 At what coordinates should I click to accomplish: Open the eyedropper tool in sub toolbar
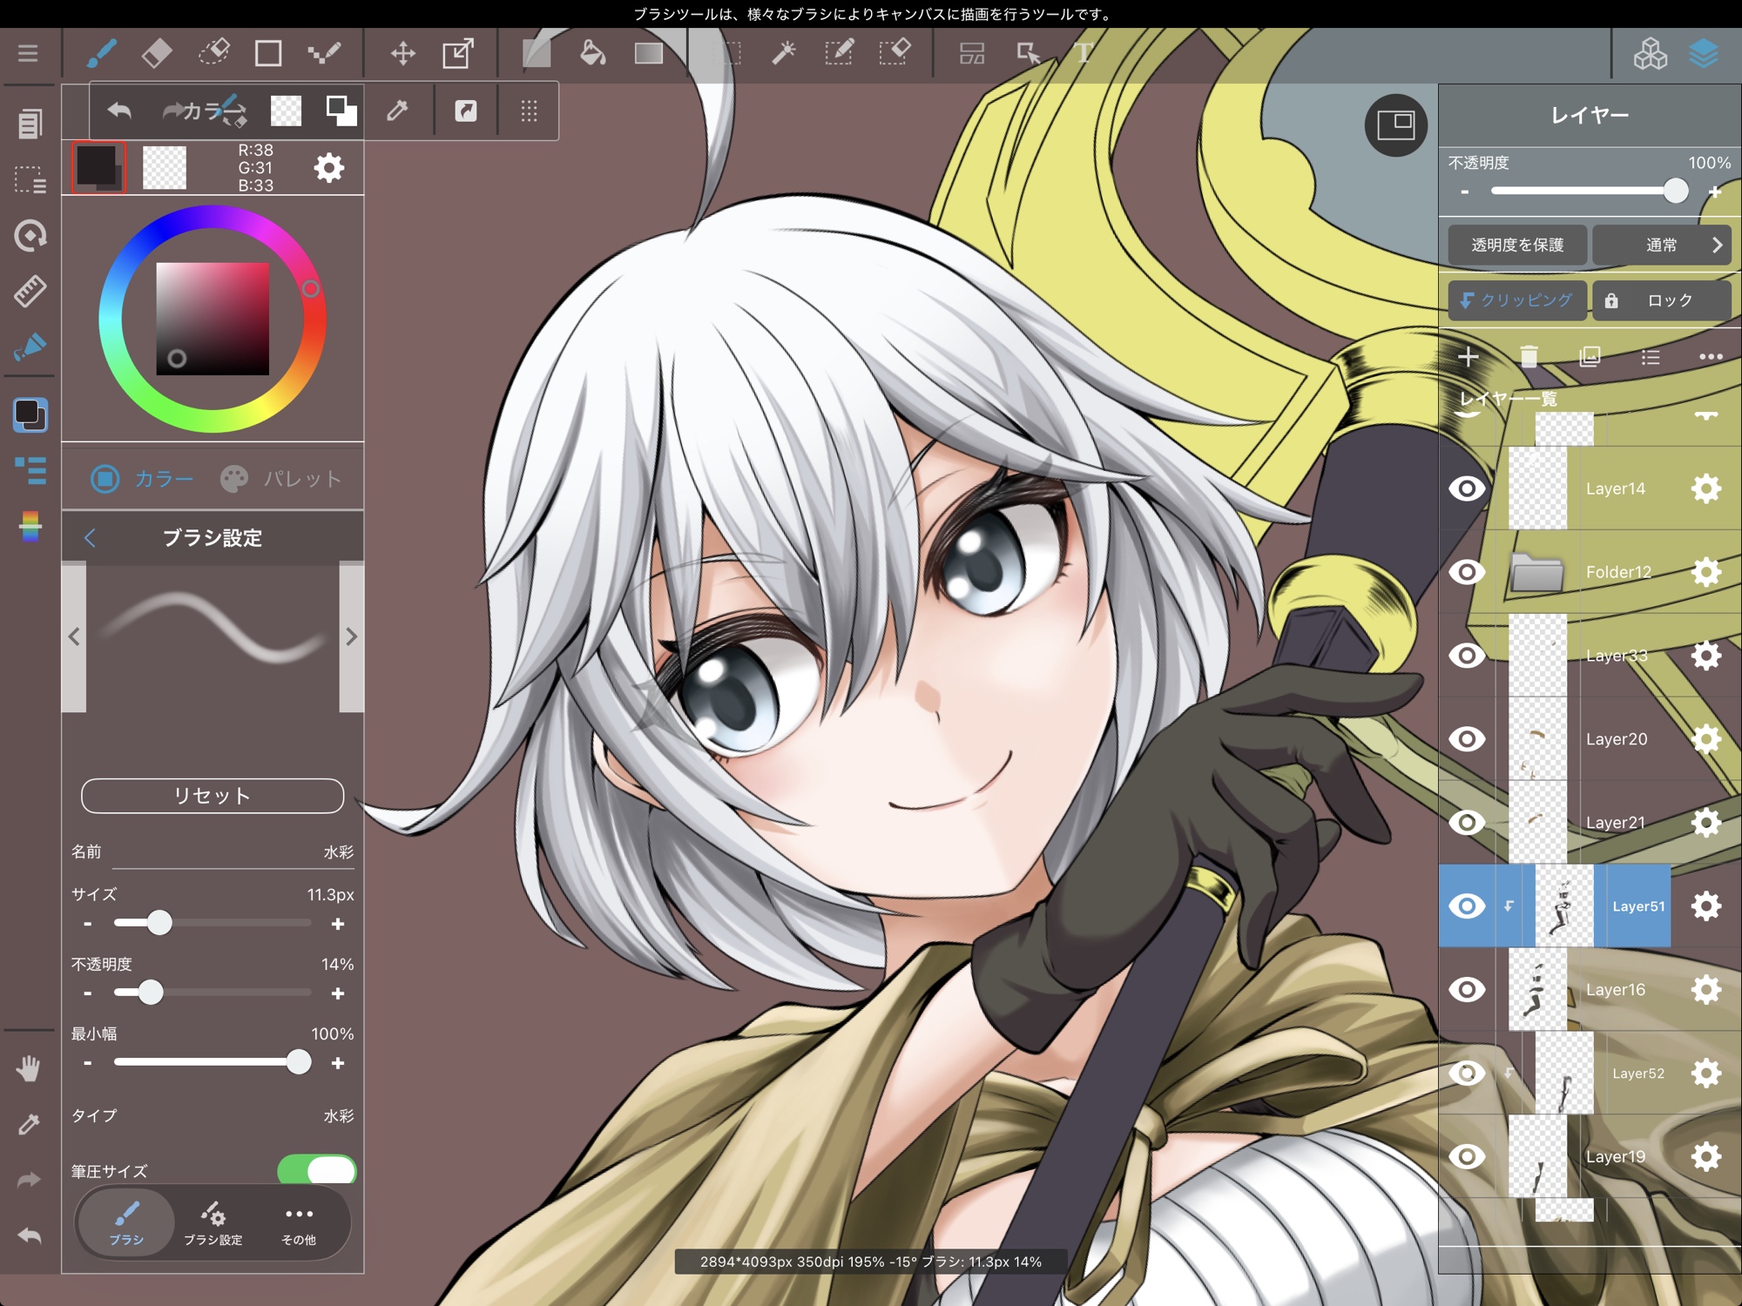click(x=397, y=111)
